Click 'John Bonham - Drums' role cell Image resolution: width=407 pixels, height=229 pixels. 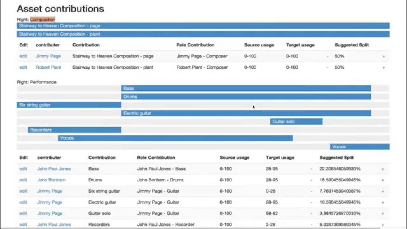click(160, 180)
